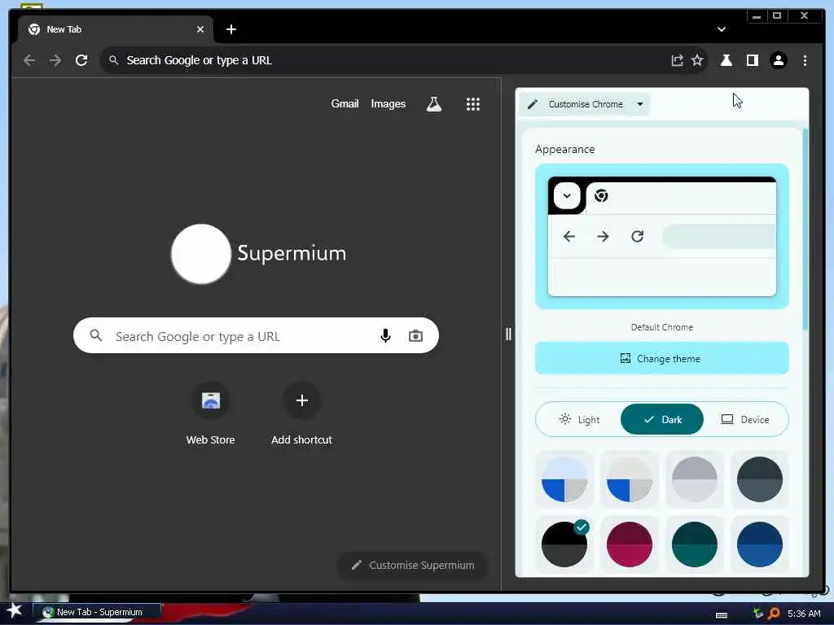Viewport: 834px width, 625px height.
Task: Open the Google apps grid
Action: point(473,104)
